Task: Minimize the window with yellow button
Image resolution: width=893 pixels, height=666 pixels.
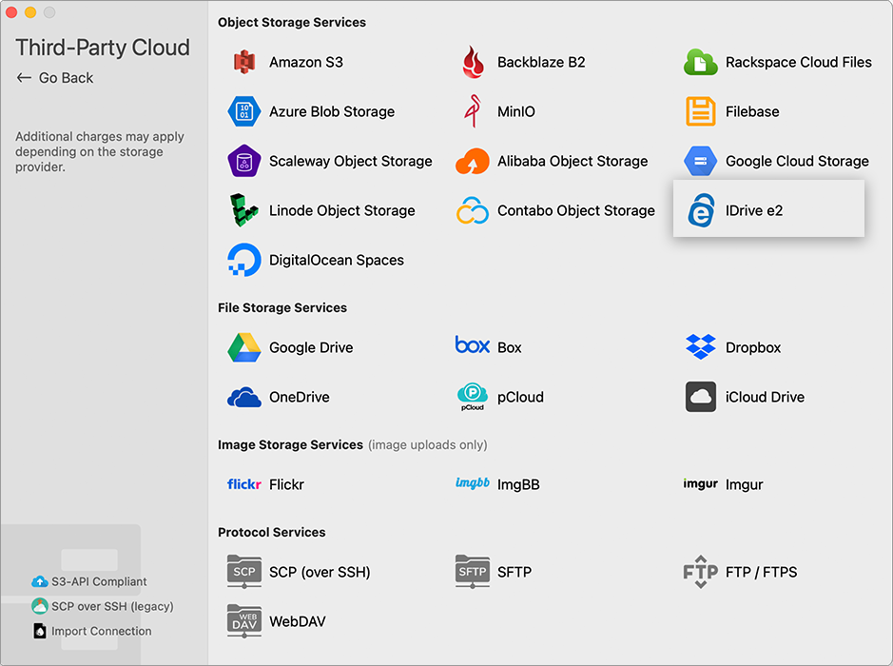Action: [30, 12]
